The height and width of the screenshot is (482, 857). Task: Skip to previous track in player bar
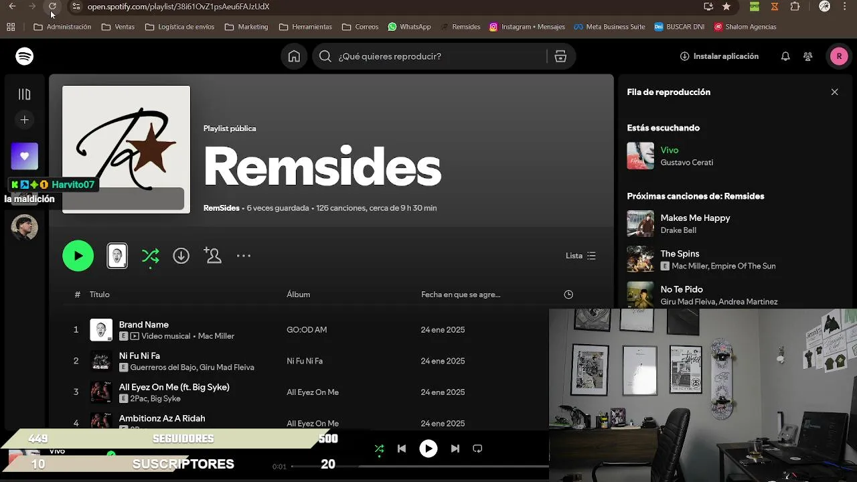pyautogui.click(x=402, y=449)
